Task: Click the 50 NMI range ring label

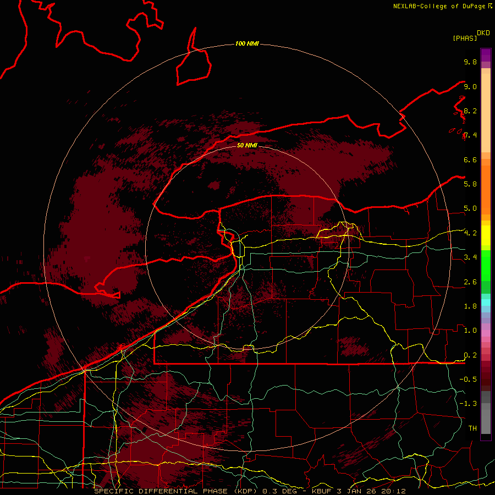Action: click(247, 145)
